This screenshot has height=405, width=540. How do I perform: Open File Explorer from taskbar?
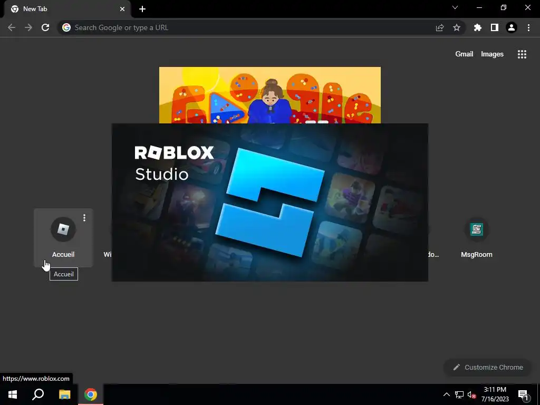point(64,394)
